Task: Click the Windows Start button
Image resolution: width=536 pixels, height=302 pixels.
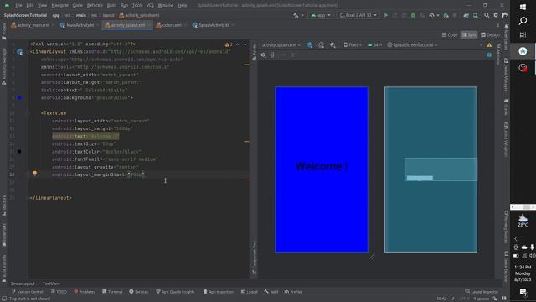Action: point(523,7)
